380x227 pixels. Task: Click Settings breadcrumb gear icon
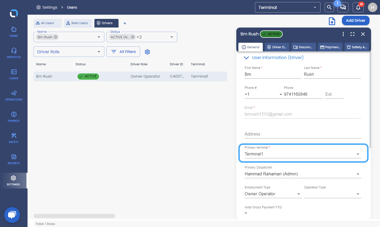[x=39, y=7]
